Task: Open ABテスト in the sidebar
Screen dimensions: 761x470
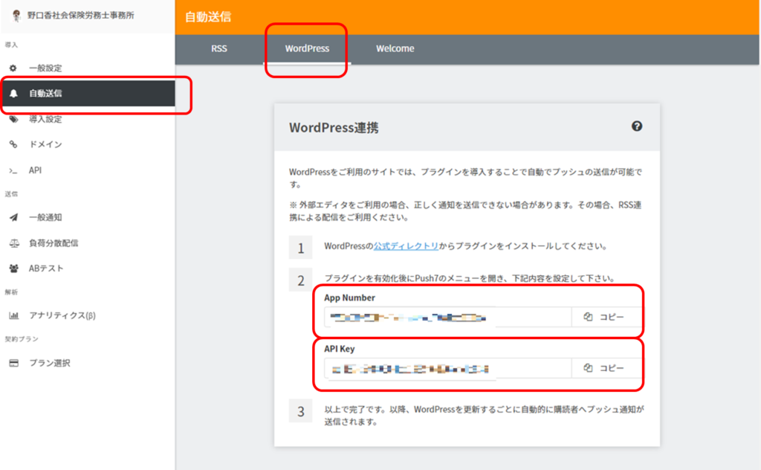Action: tap(88, 268)
